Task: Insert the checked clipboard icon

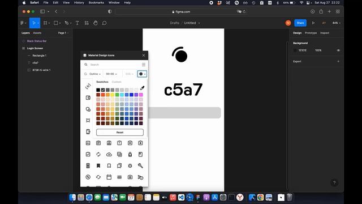Action: pos(88,154)
